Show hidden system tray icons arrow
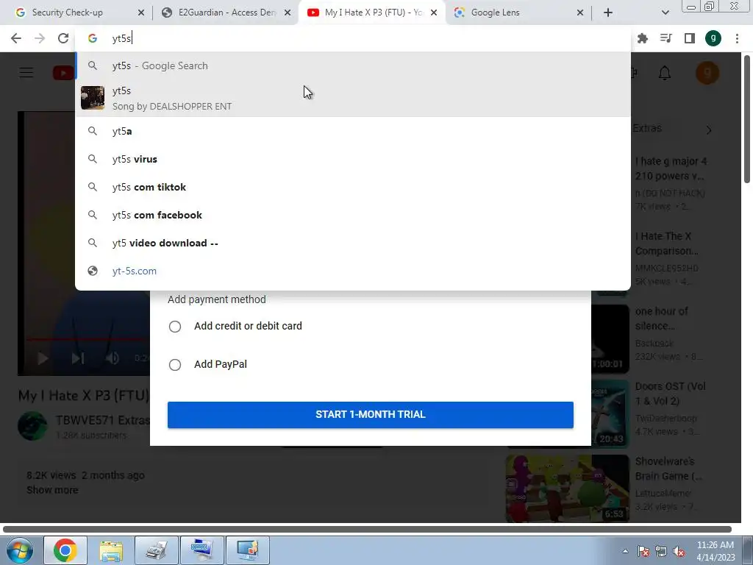 coord(625,551)
